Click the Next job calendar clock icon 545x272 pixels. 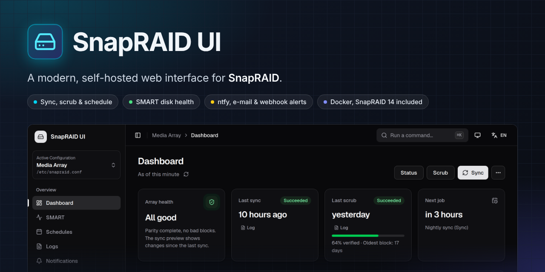pyautogui.click(x=495, y=201)
